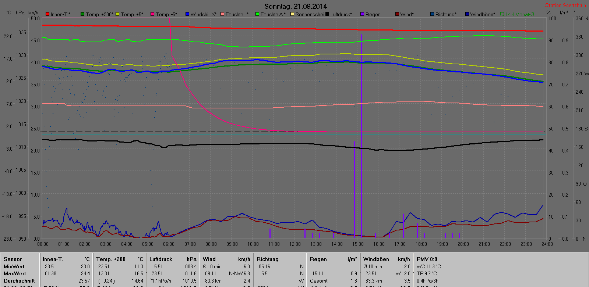Click the 12:00 time axis tick

point(295,244)
